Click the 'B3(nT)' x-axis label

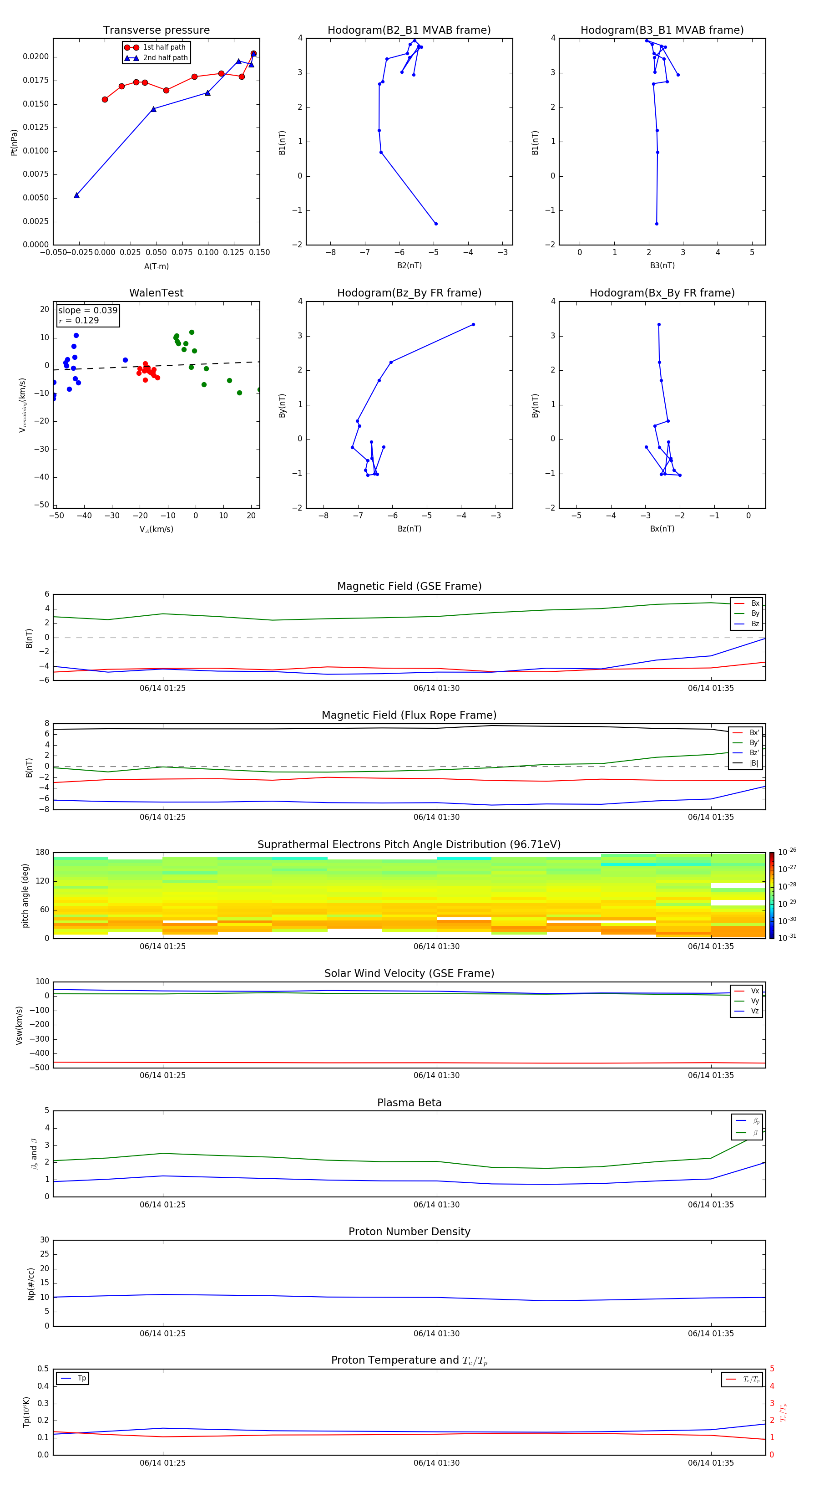tap(662, 266)
